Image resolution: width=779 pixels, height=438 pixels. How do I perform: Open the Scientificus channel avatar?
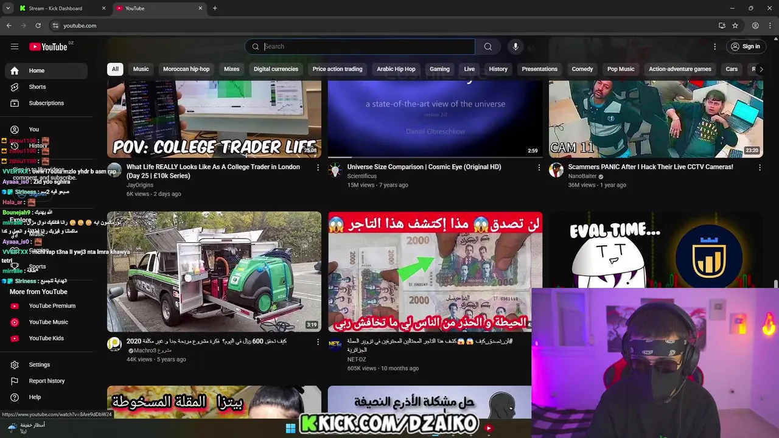click(x=335, y=170)
